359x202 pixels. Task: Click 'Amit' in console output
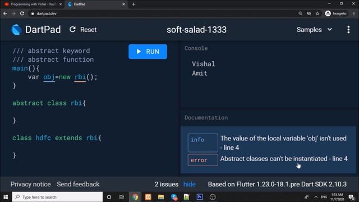coord(200,74)
